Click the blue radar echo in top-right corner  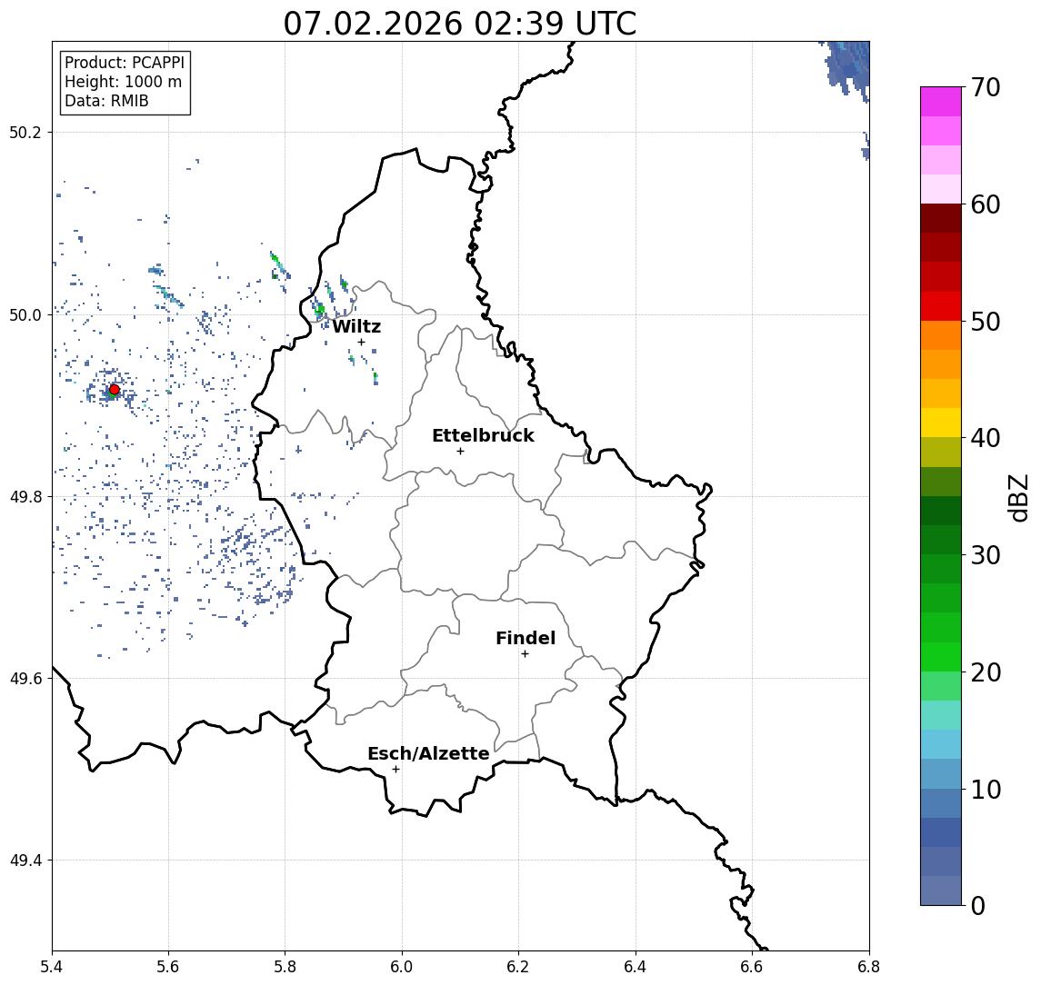click(848, 66)
